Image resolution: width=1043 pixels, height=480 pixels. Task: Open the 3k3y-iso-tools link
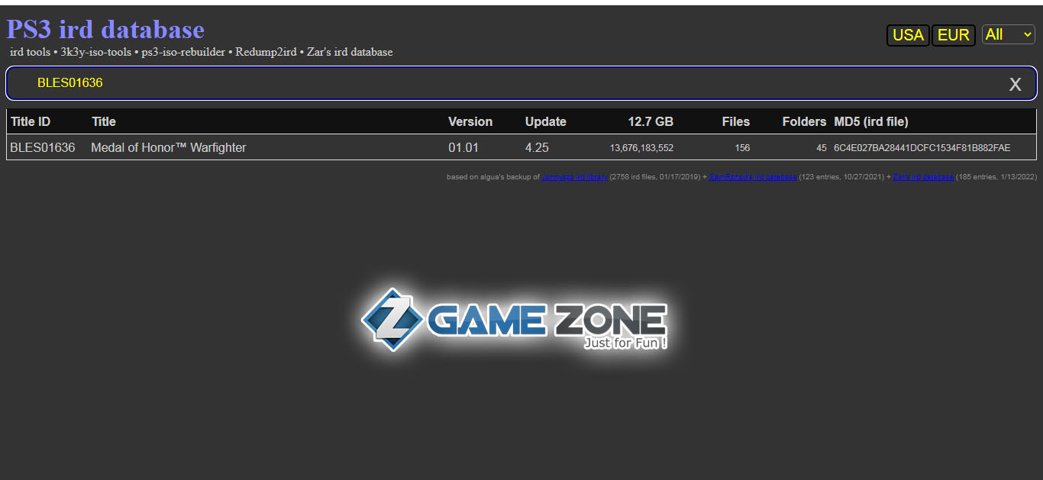95,53
